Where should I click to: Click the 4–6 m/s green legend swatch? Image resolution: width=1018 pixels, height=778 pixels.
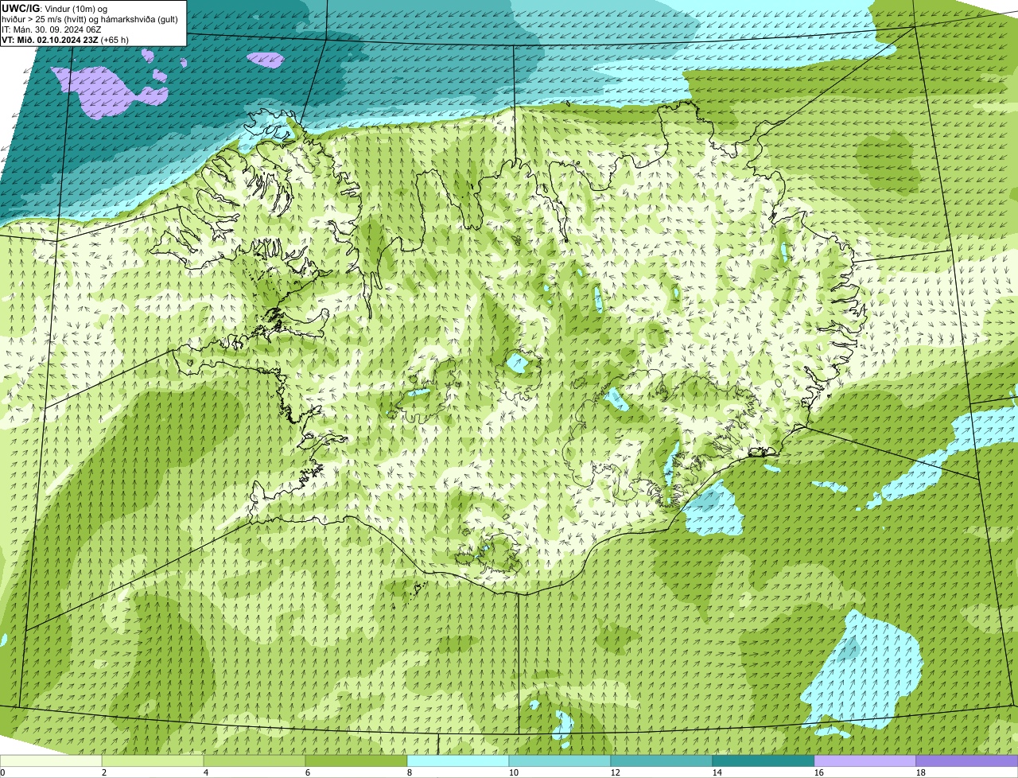pos(254,760)
